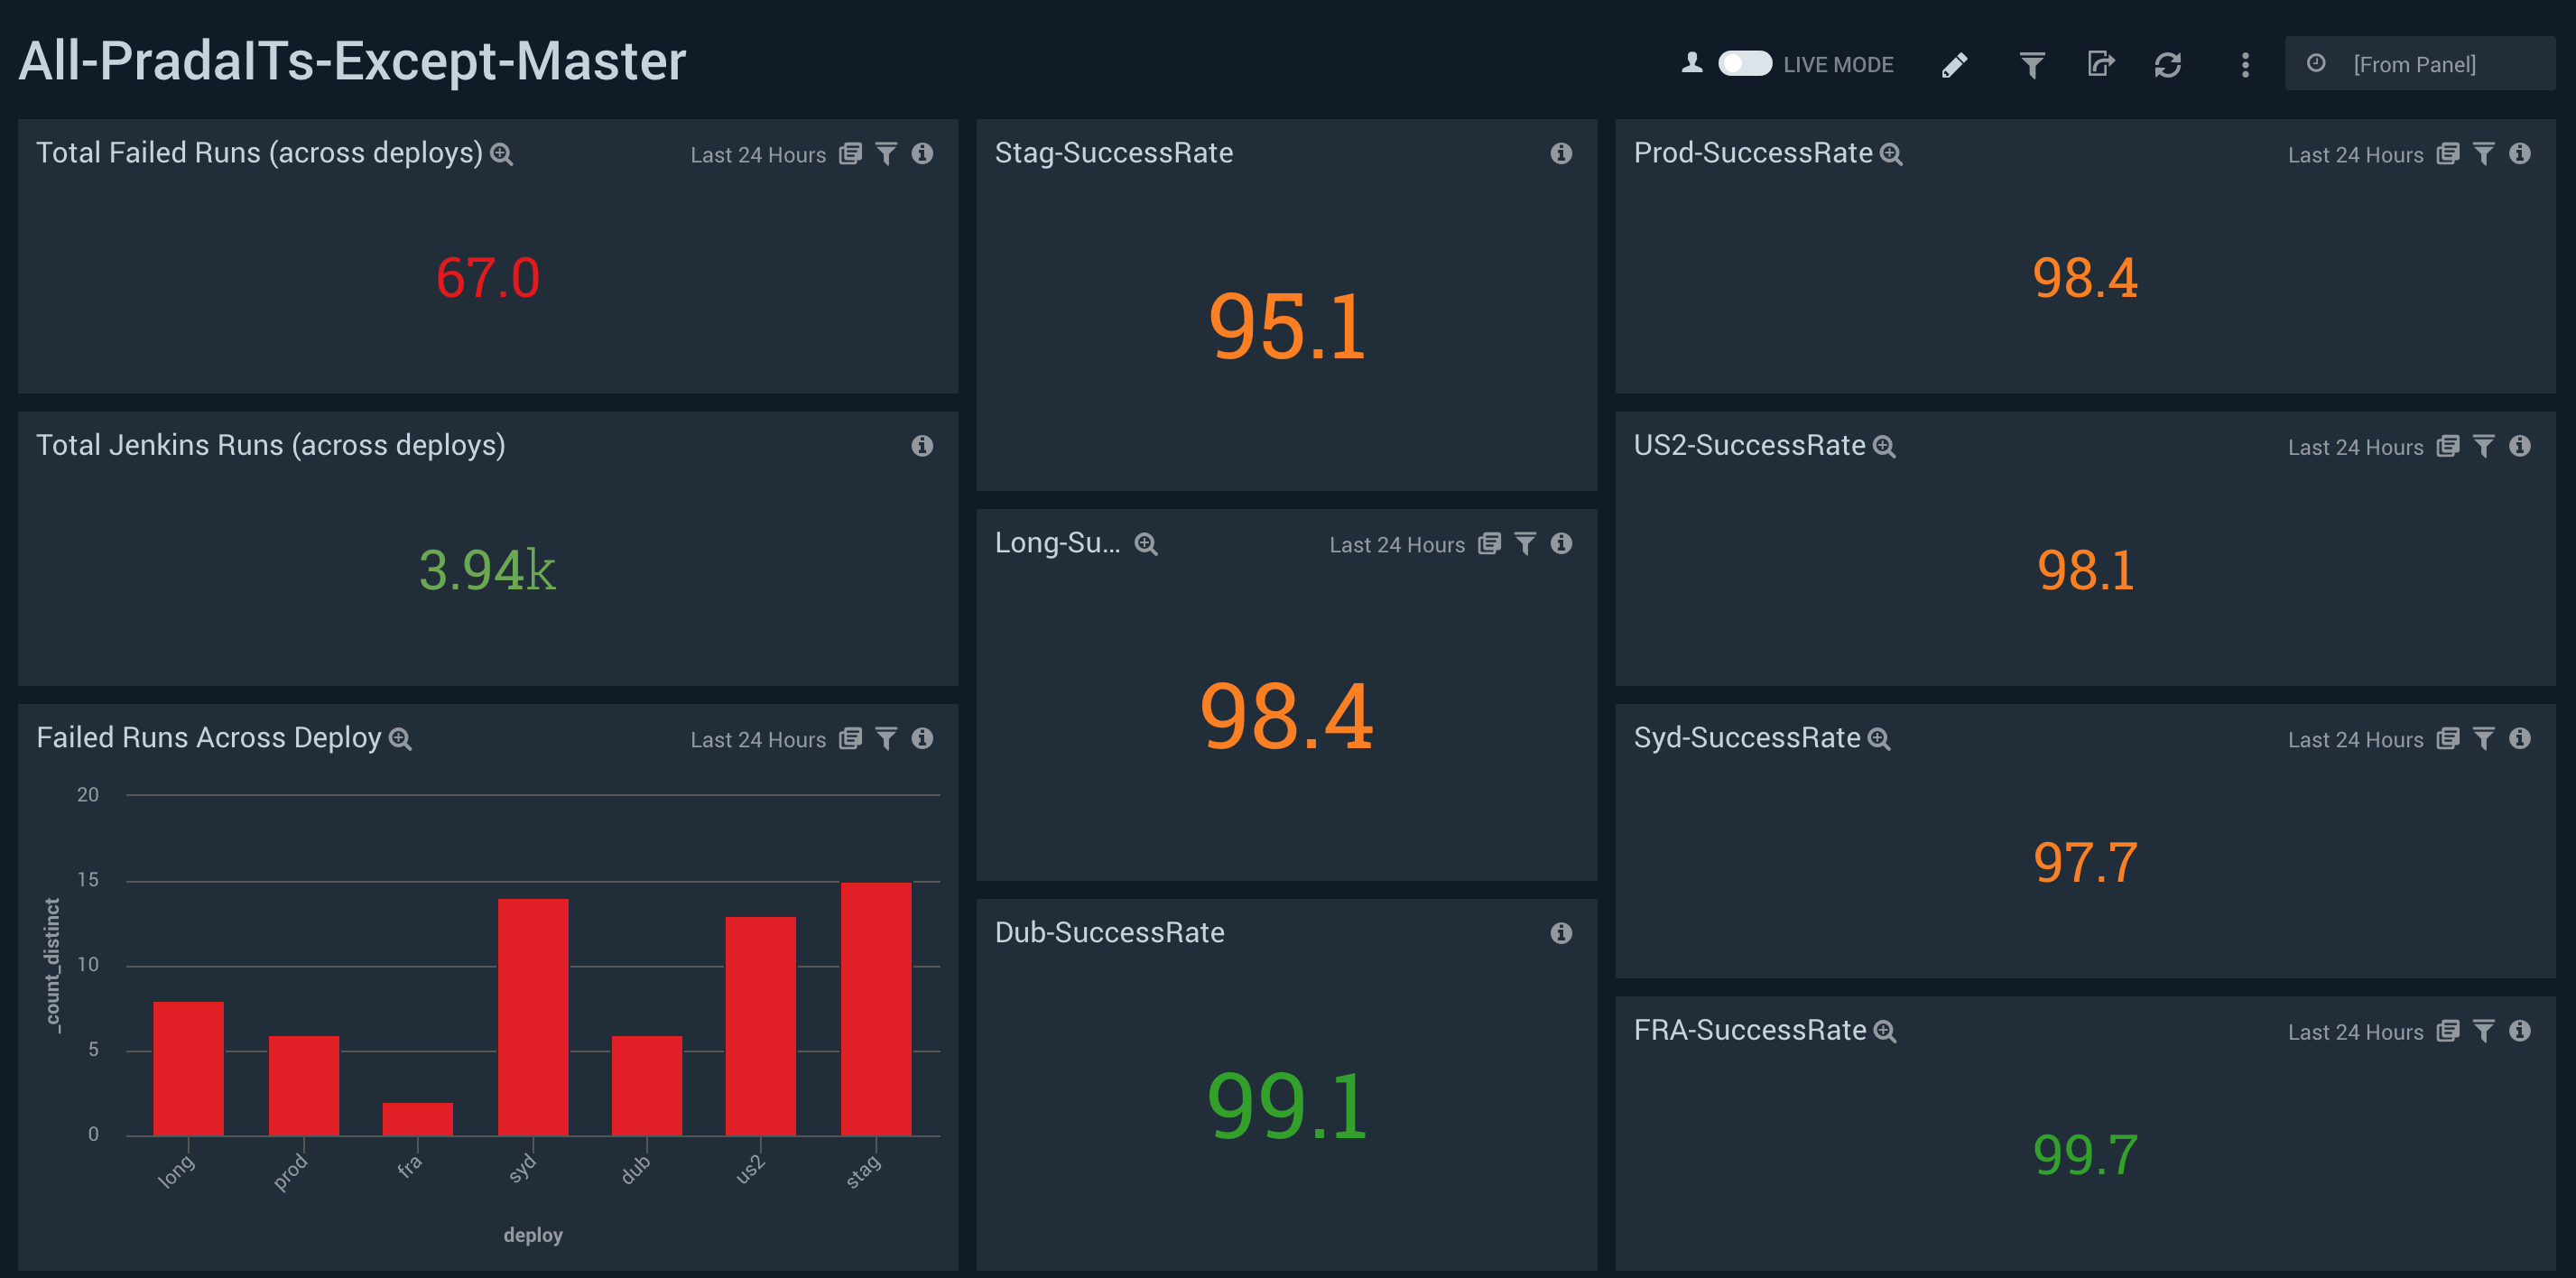Click the us2 bar in the chart
The height and width of the screenshot is (1278, 2576).
click(761, 1026)
